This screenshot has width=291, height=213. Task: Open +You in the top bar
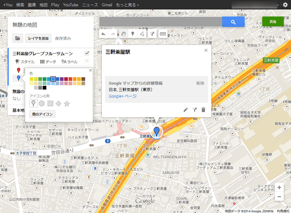(x=8, y=5)
